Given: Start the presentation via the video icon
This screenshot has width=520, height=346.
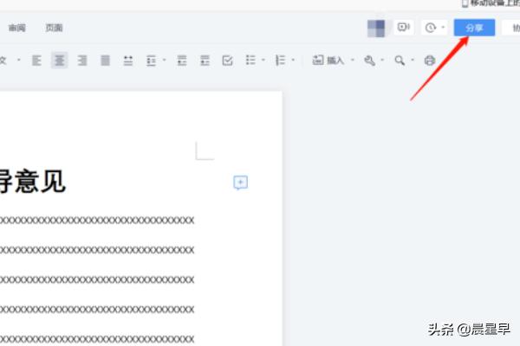Looking at the screenshot, I should 403,28.
